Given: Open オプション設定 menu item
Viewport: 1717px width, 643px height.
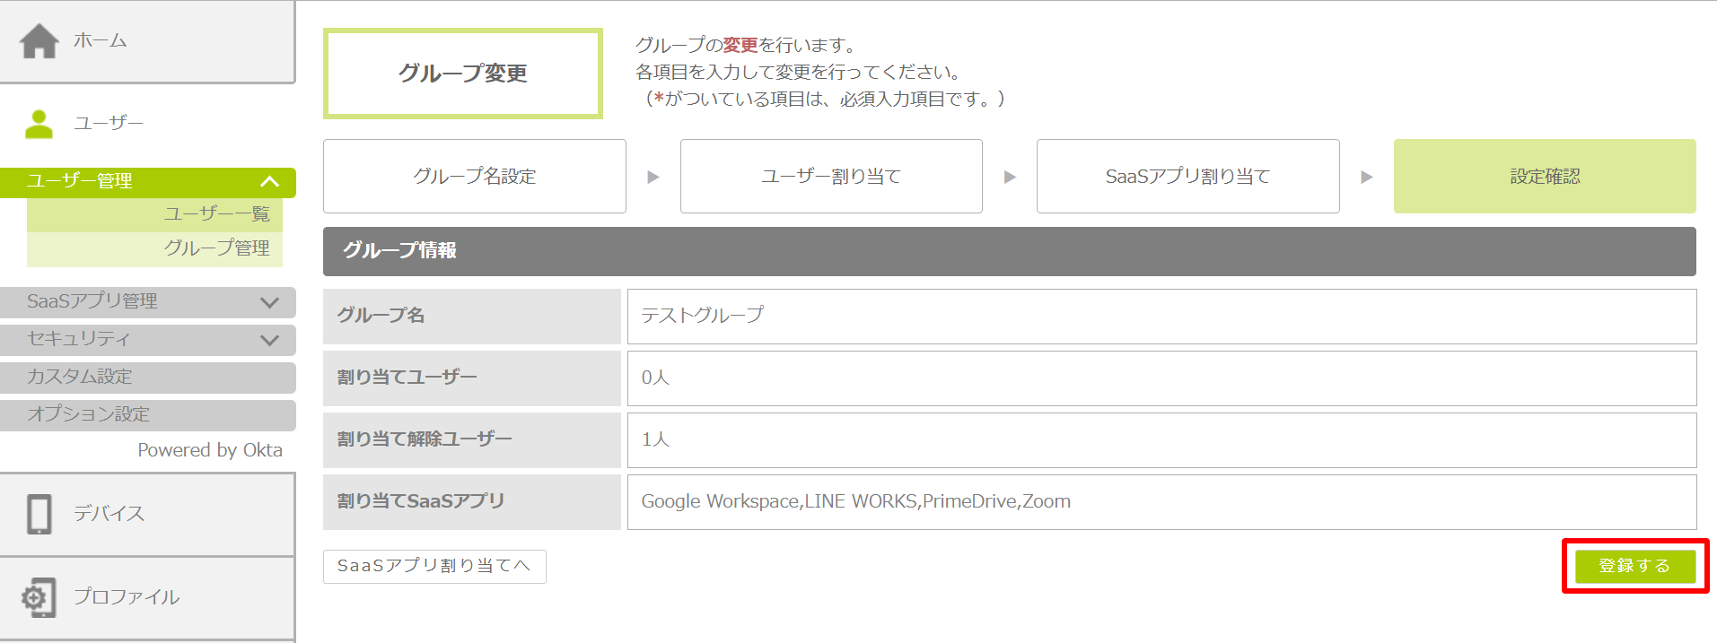Looking at the screenshot, I should point(147,414).
